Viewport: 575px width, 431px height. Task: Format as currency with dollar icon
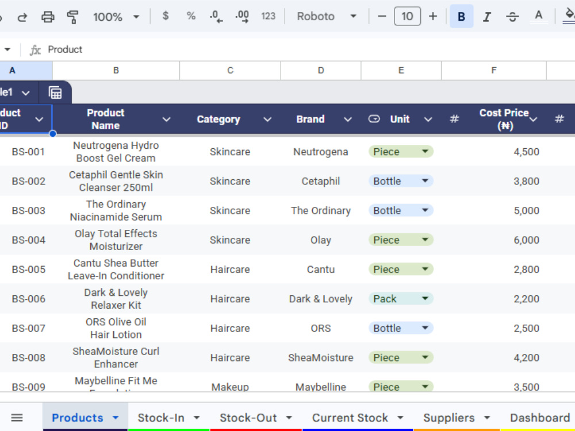pos(166,16)
